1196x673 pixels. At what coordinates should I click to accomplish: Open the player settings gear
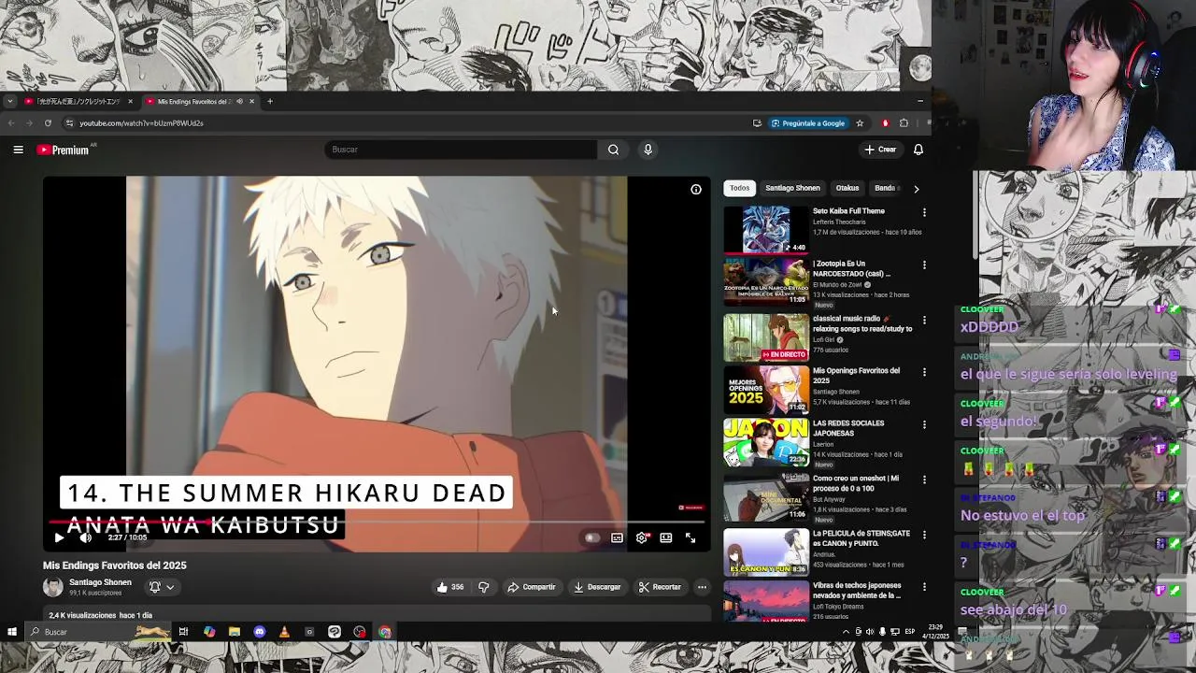coord(642,537)
